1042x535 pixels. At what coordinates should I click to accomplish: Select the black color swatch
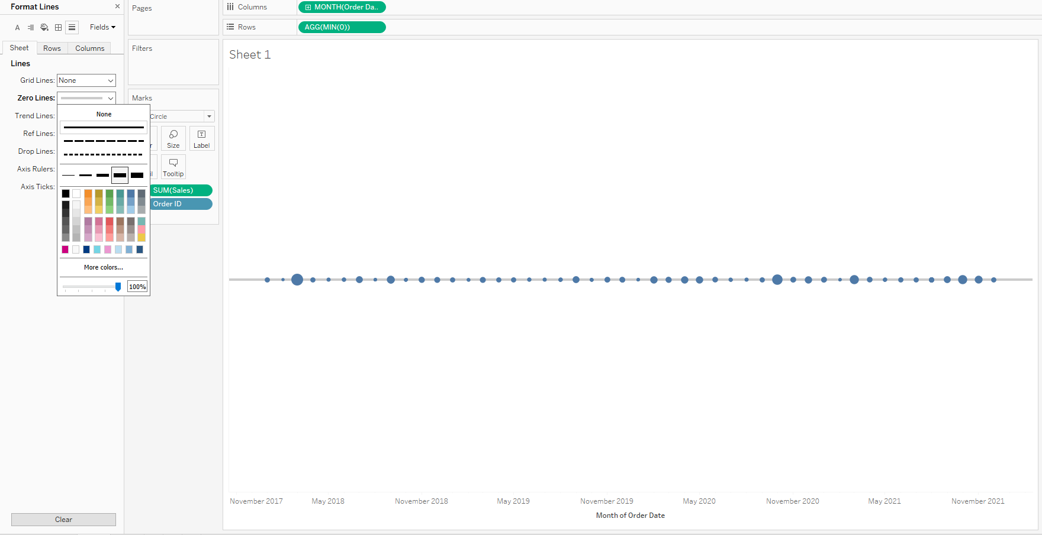[66, 193]
